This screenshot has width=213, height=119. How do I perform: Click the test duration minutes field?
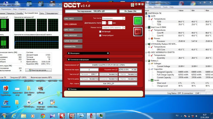click(110, 23)
